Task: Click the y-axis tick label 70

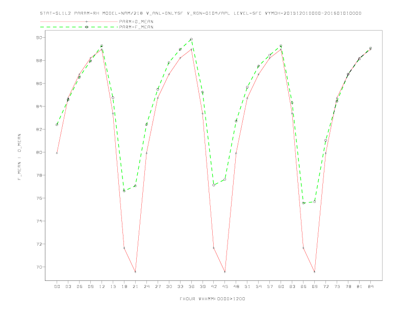Action: pos(39,267)
